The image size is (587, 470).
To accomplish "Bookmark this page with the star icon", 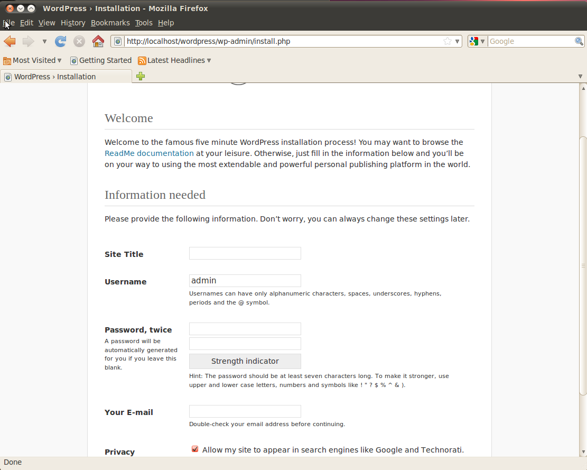I will (447, 41).
